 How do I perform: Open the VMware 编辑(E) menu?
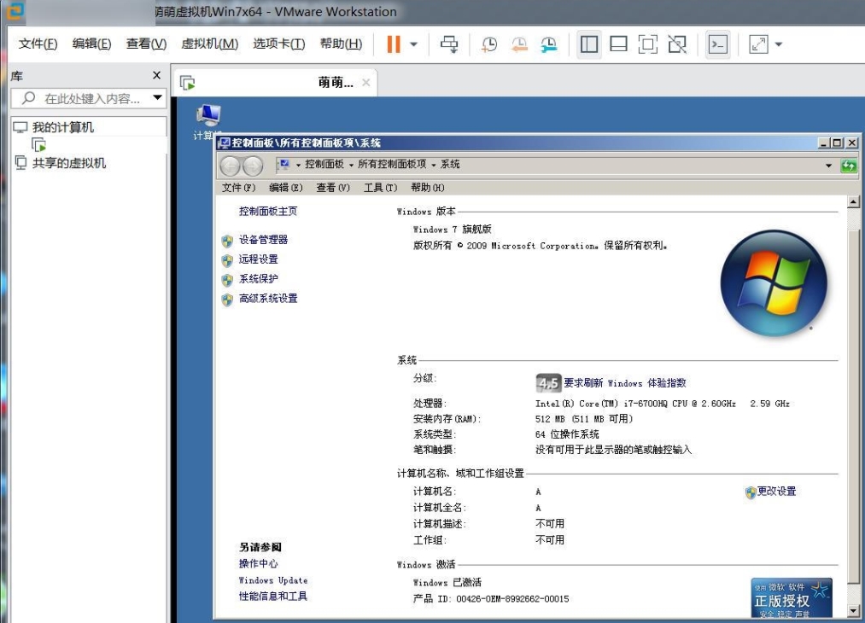coord(91,44)
